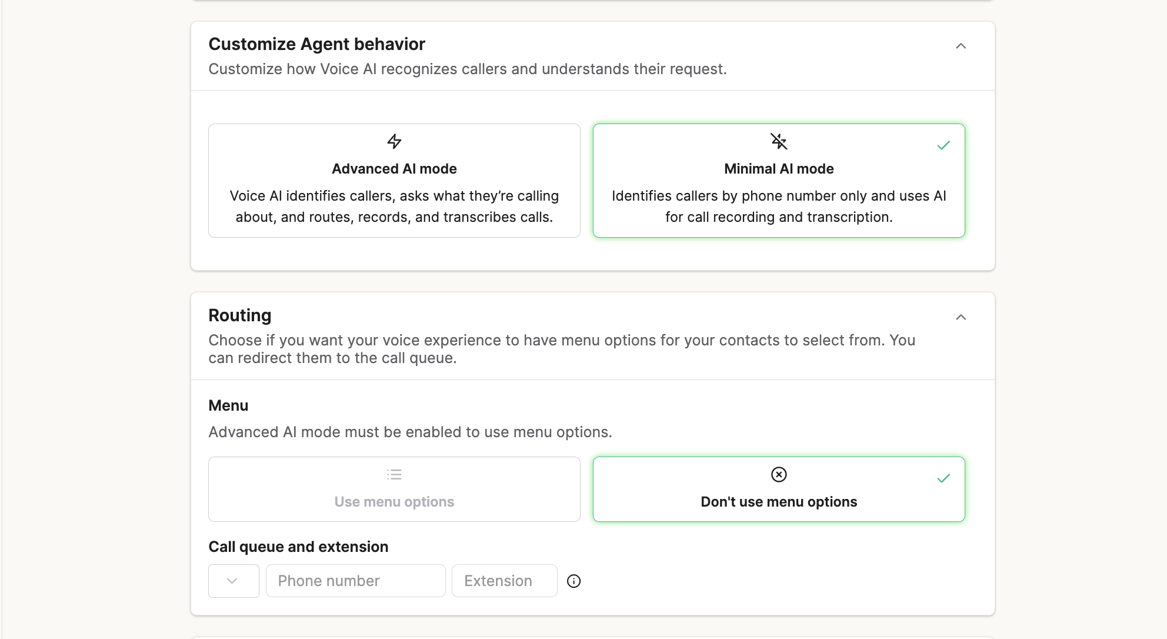
Task: Click the Routing section heading
Action: [239, 315]
